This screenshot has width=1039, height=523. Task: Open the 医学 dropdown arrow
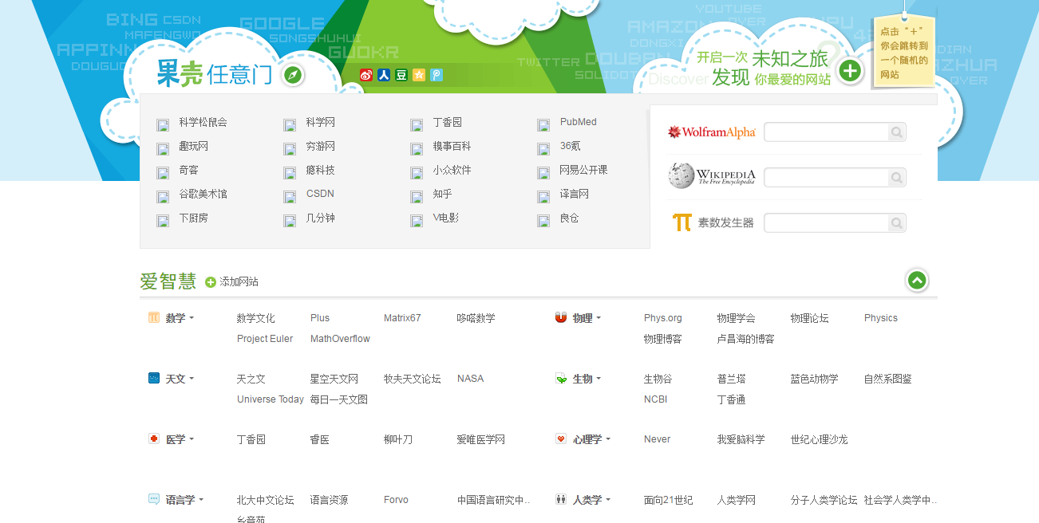(192, 439)
